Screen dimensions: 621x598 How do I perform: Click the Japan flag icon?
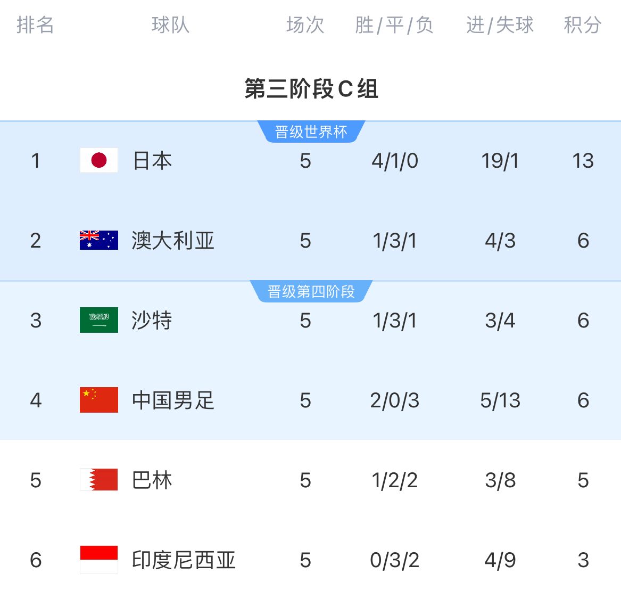pyautogui.click(x=99, y=160)
